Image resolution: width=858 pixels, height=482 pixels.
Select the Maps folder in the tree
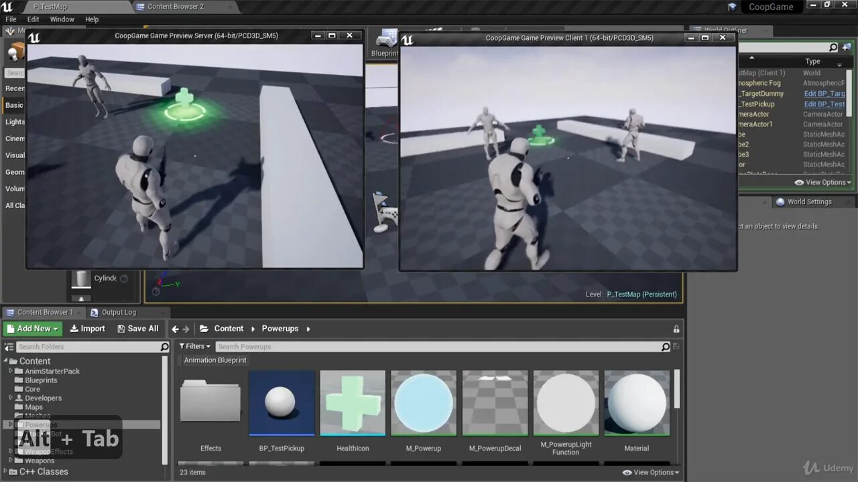click(34, 407)
